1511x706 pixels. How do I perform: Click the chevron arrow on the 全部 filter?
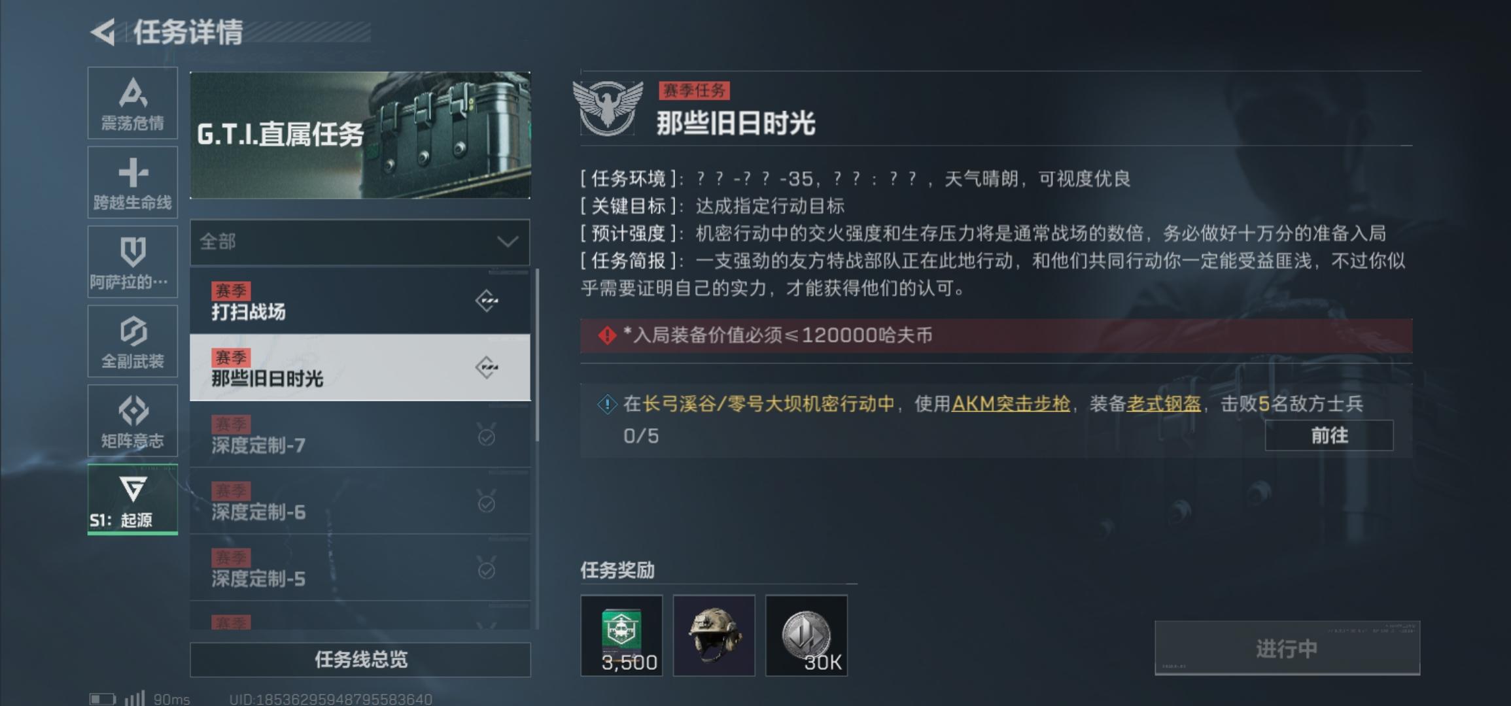(x=507, y=242)
